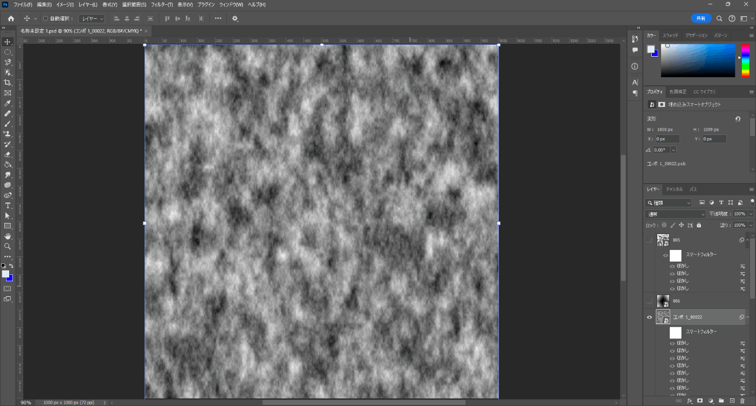Image resolution: width=756 pixels, height=406 pixels.
Task: Toggle first ぼかし filter eye under 005
Action: click(x=672, y=266)
